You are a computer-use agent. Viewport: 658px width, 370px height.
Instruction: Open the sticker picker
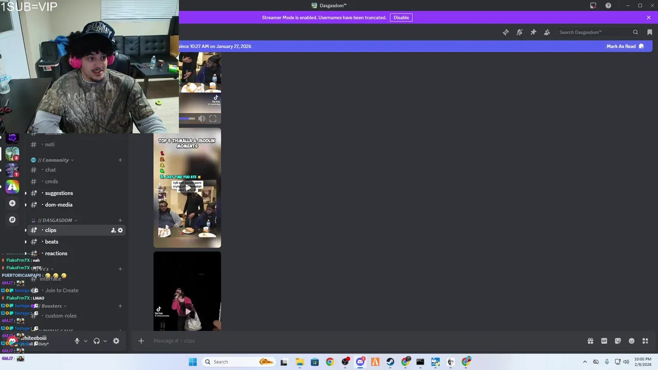(618, 341)
